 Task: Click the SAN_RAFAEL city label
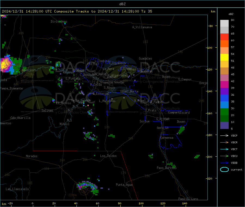100,74
